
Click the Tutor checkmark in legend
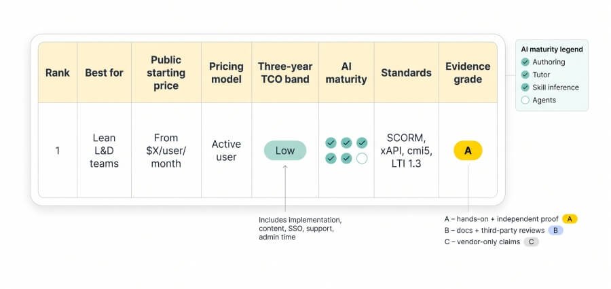525,75
